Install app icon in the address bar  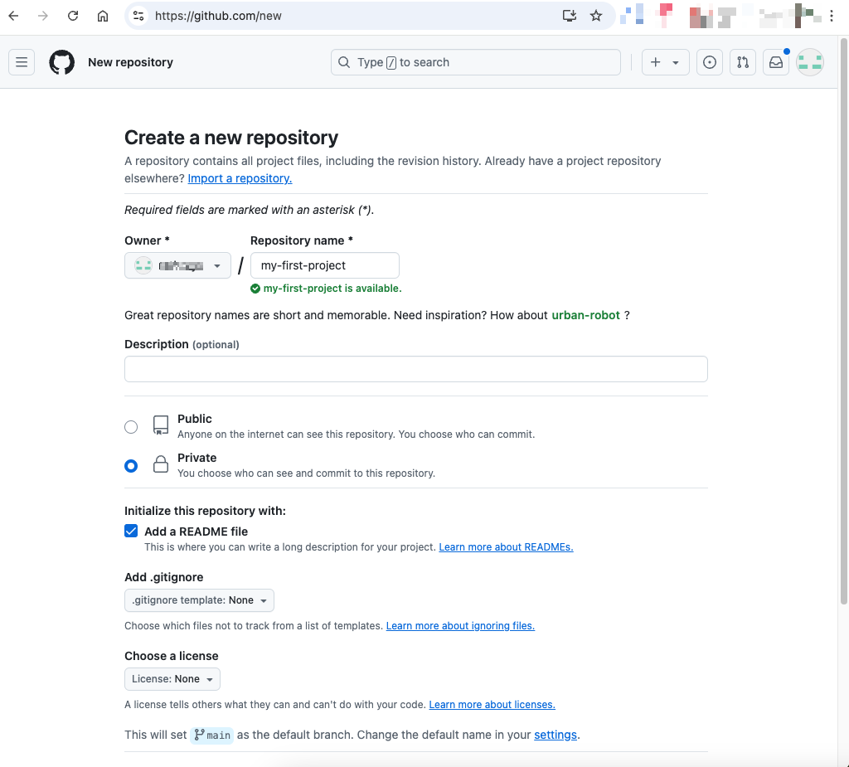point(569,16)
